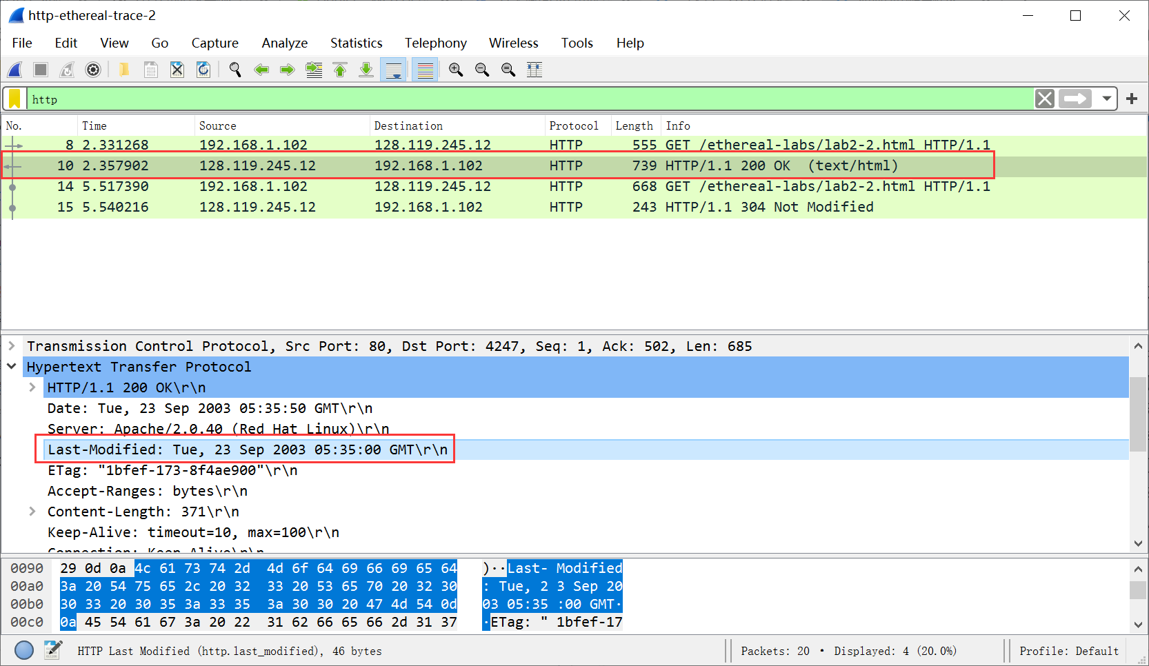The image size is (1149, 666).
Task: Reload this capture file
Action: 203,70
